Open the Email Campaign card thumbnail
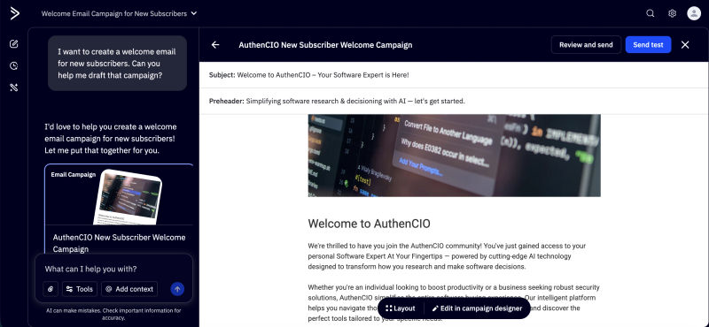 point(127,198)
